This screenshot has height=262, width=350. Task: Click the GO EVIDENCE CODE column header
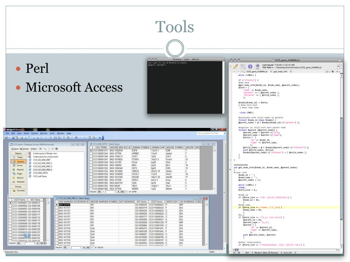tap(190, 202)
